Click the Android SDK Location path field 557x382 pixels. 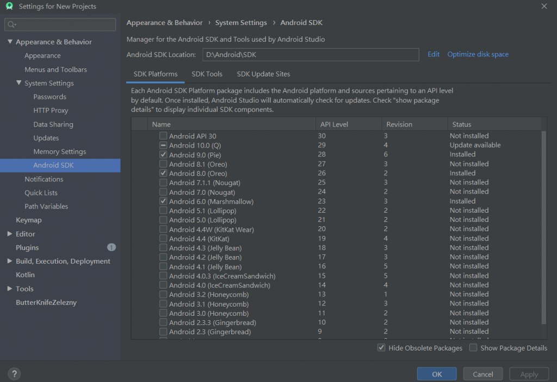pyautogui.click(x=311, y=55)
